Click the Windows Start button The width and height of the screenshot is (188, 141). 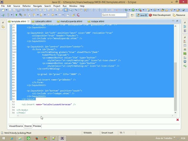click(4, 138)
